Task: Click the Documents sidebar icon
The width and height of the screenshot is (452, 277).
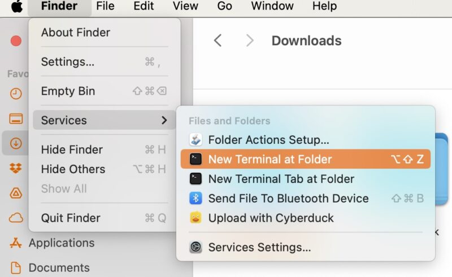Action: tap(16, 268)
